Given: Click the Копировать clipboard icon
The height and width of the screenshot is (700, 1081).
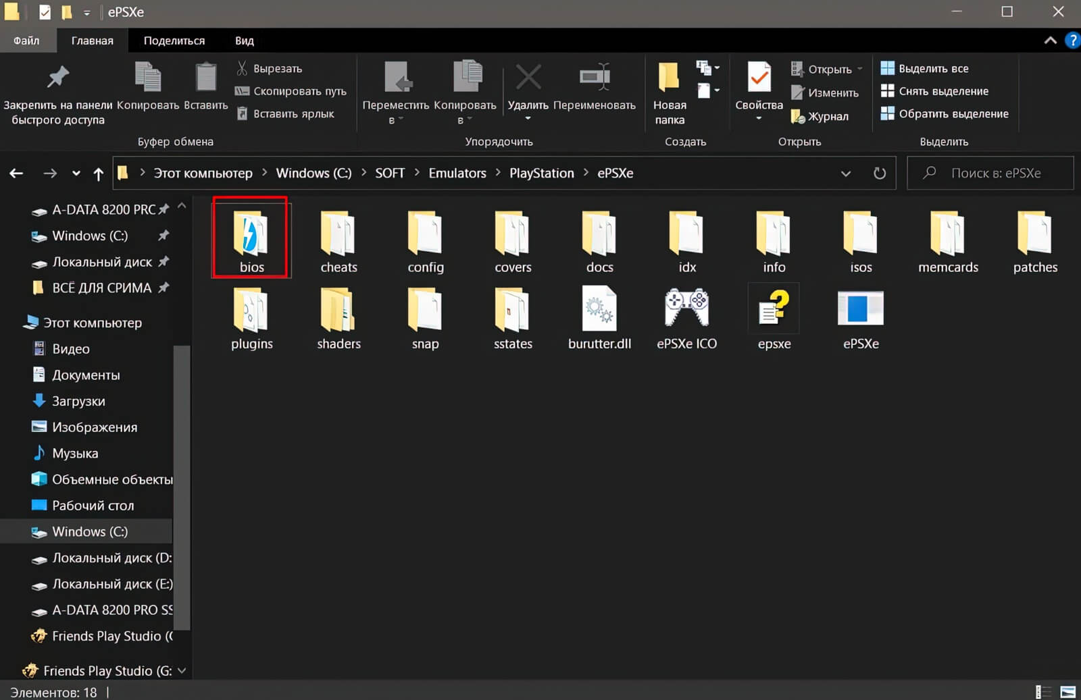Looking at the screenshot, I should 148,86.
